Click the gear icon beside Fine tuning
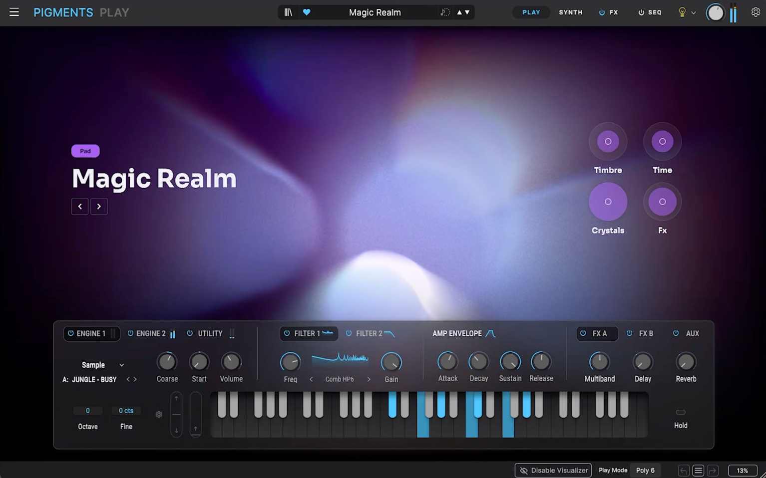 point(159,414)
